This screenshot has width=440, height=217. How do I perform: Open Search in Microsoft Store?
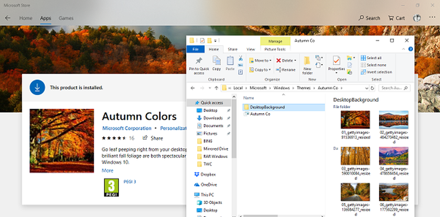pyautogui.click(x=369, y=18)
